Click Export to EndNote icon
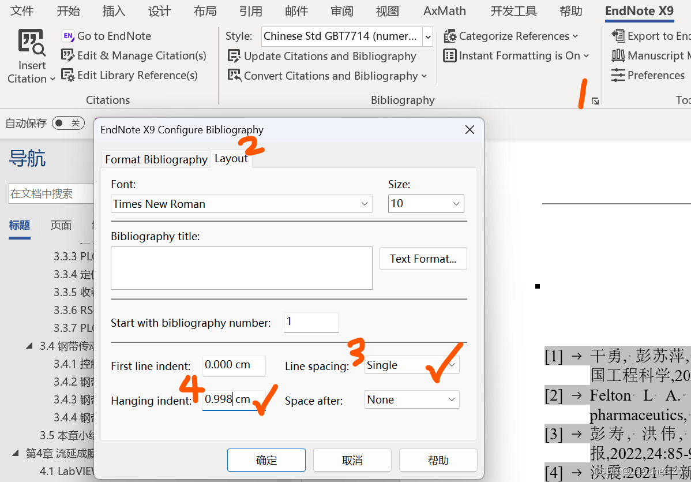Image resolution: width=691 pixels, height=482 pixels. (x=618, y=36)
